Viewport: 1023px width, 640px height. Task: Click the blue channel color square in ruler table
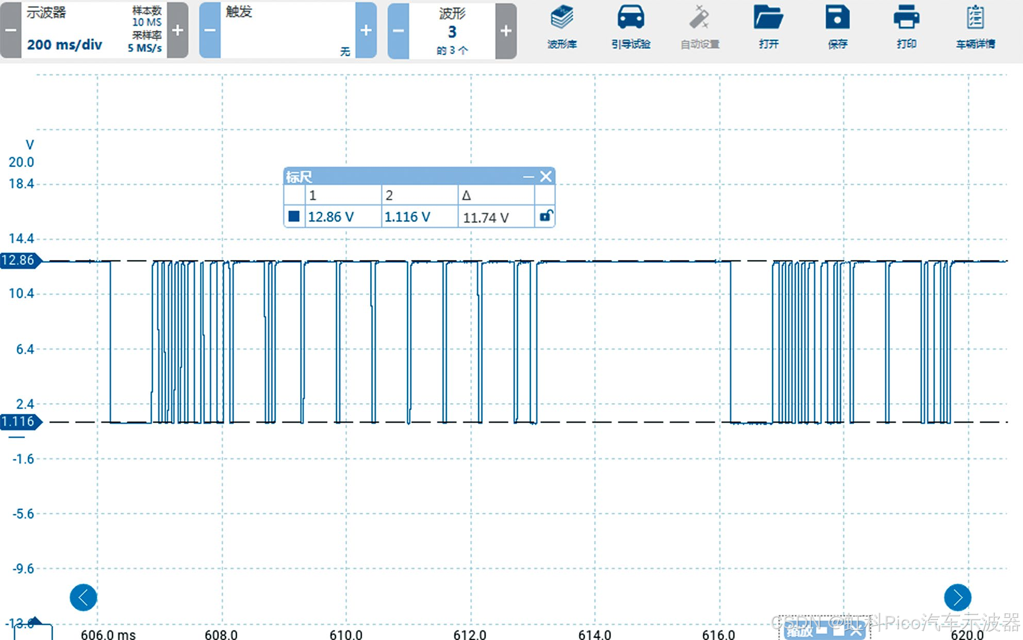pos(294,216)
